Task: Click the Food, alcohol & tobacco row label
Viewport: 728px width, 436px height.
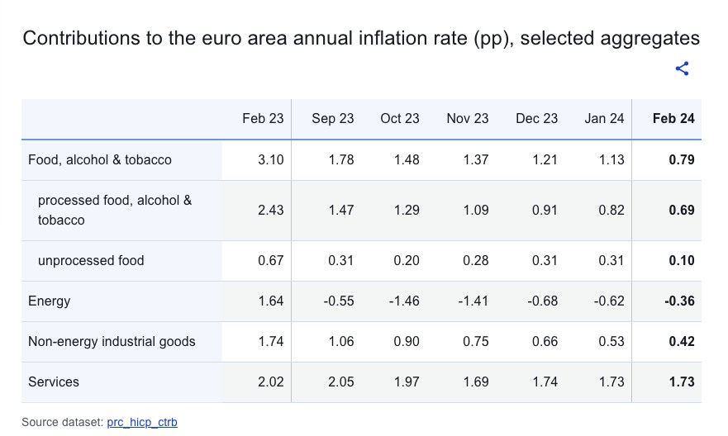Action: [100, 160]
